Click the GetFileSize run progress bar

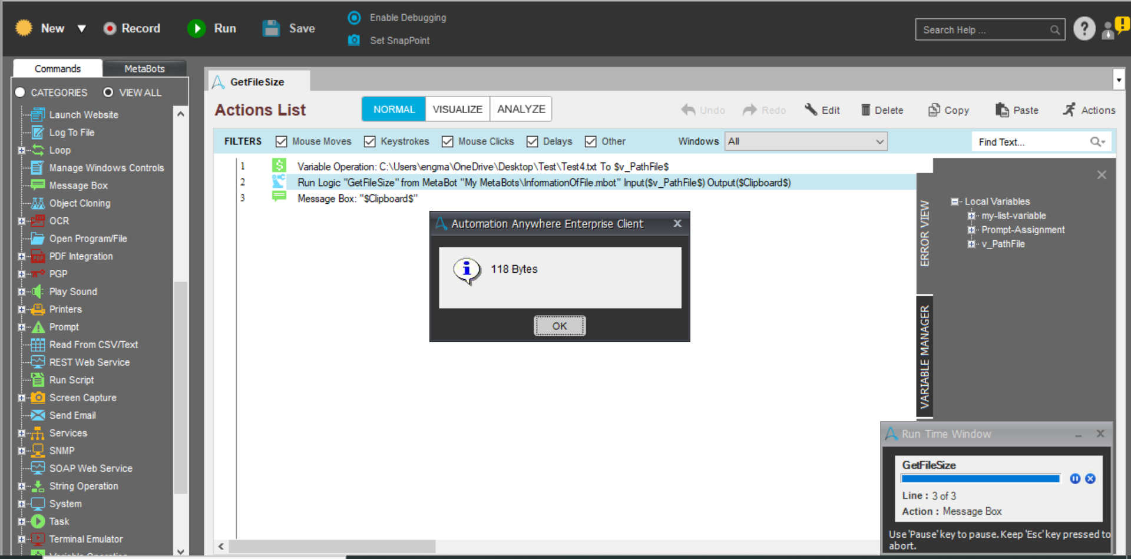(981, 478)
